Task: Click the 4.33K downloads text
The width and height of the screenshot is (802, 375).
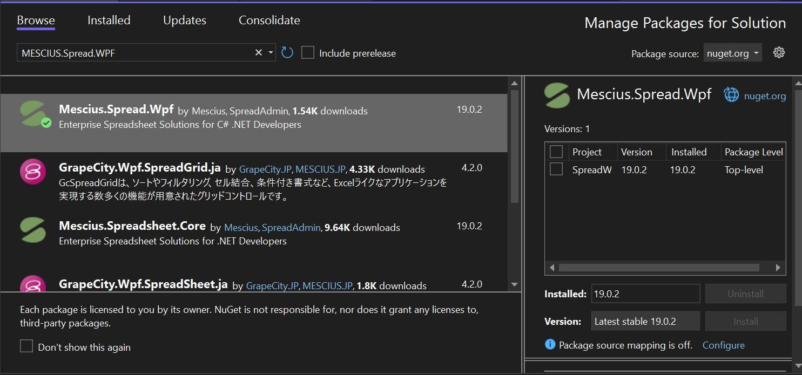Action: [387, 169]
